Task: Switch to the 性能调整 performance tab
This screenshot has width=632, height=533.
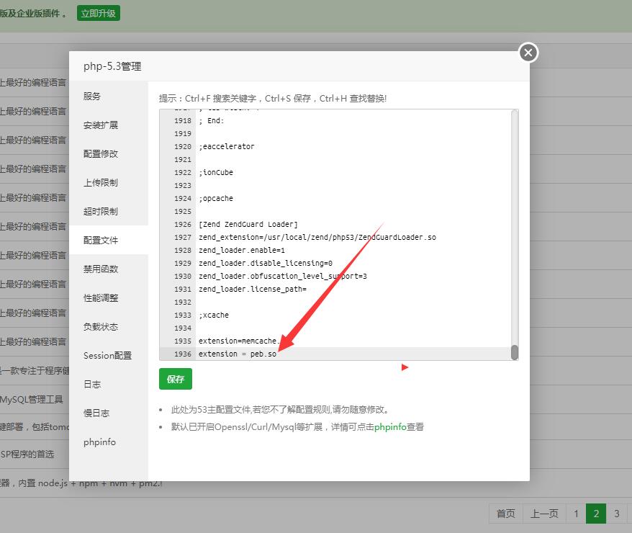Action: click(x=101, y=297)
